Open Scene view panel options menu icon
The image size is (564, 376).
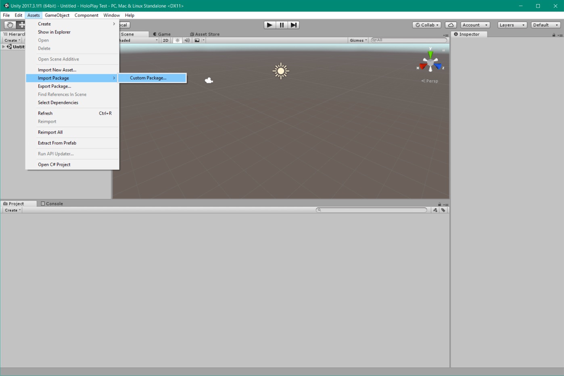446,35
